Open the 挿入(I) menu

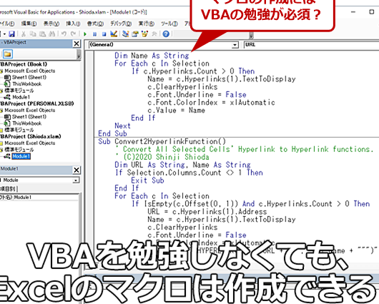pos(73,24)
